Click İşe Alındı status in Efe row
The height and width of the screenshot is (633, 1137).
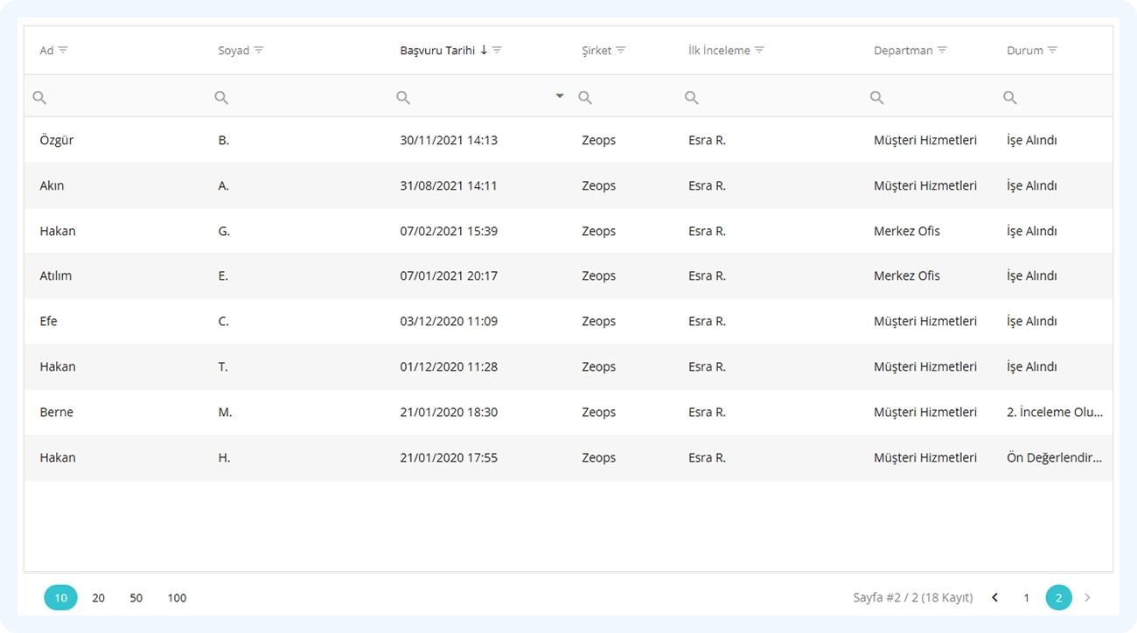coord(1032,321)
